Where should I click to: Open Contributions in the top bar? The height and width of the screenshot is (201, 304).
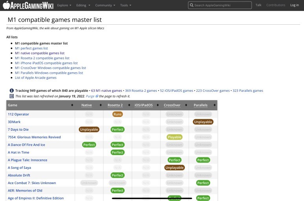tap(276, 5)
